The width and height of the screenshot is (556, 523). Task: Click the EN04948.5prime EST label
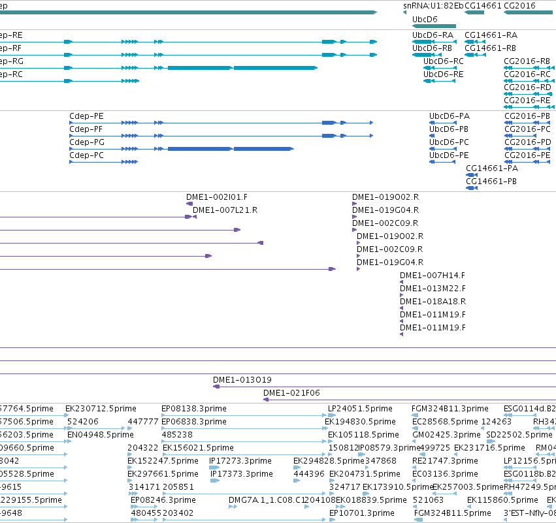coord(101,435)
